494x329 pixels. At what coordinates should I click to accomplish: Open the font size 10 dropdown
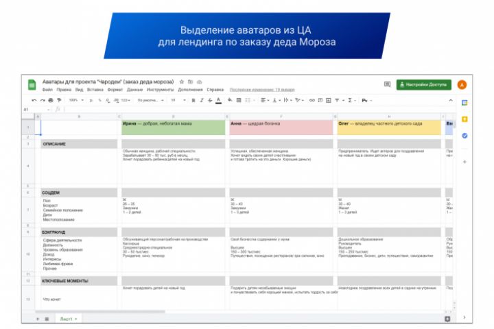pos(178,101)
